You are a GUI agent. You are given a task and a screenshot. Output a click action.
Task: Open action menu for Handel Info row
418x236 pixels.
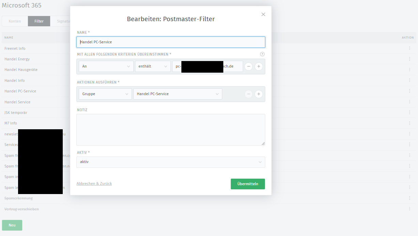tap(409, 80)
